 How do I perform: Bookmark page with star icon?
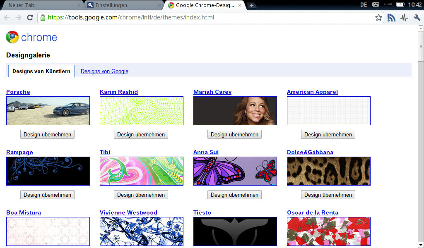coord(378,17)
